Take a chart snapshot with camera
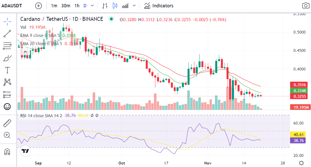 pos(306,6)
